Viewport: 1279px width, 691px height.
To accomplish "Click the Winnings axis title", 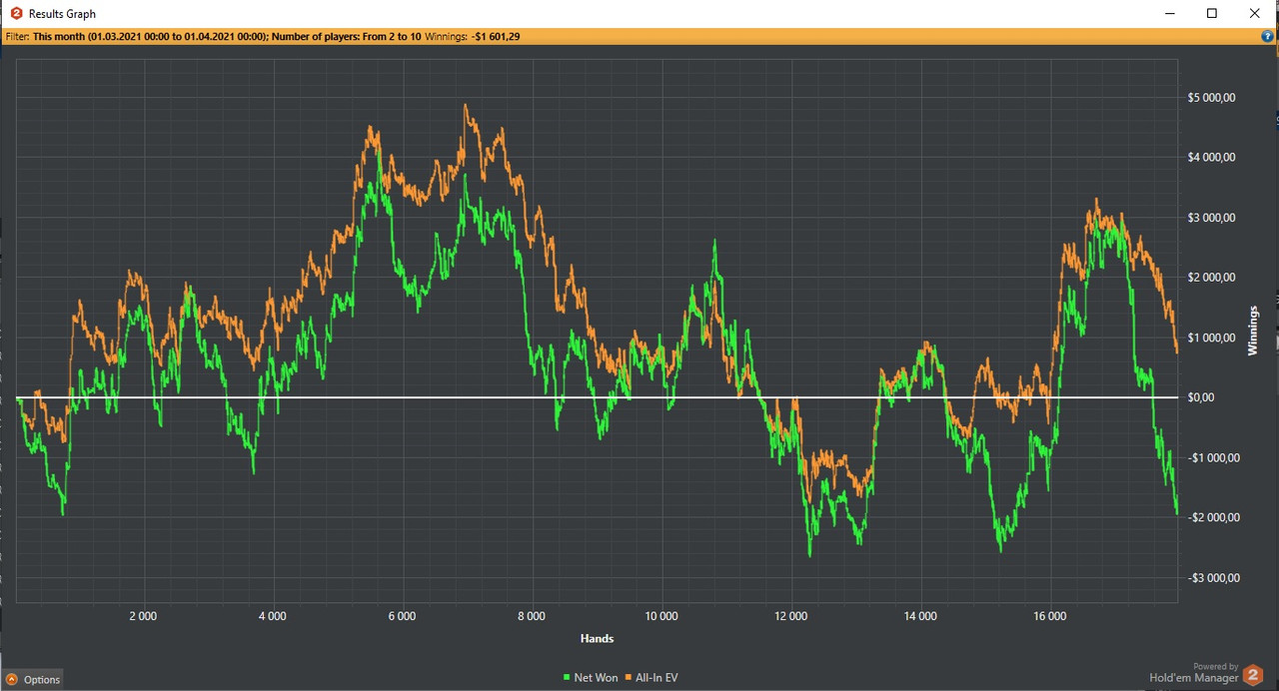I will tap(1252, 331).
